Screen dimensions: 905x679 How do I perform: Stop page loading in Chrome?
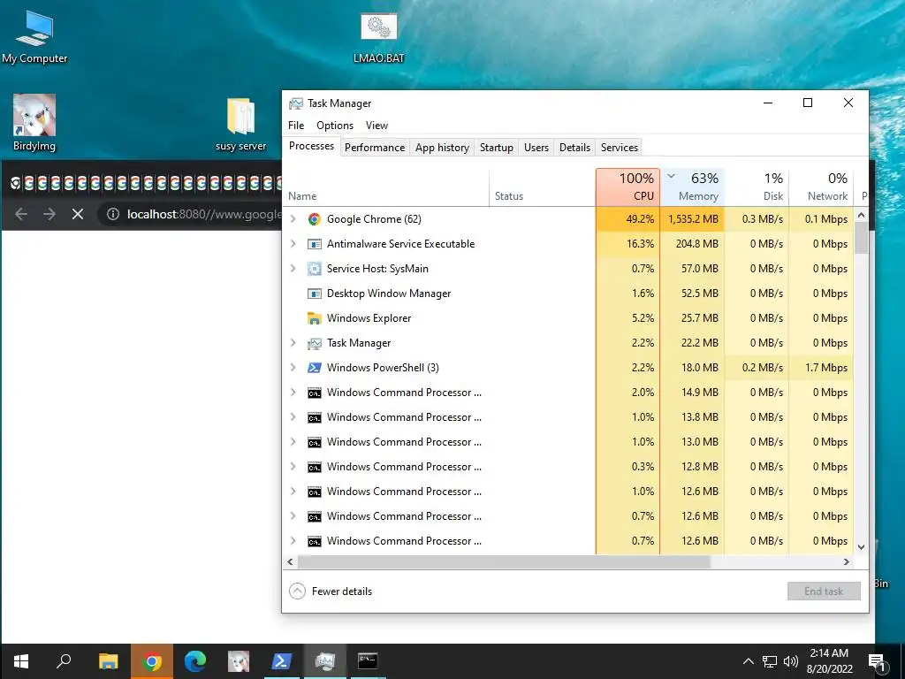coord(78,214)
